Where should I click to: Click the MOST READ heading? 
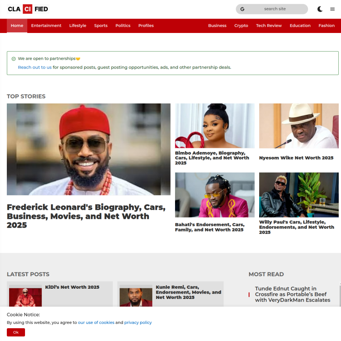point(266,274)
